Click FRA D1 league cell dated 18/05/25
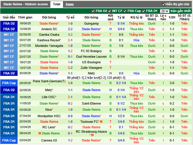The width and height of the screenshot is (193, 145). [x=9, y=97]
